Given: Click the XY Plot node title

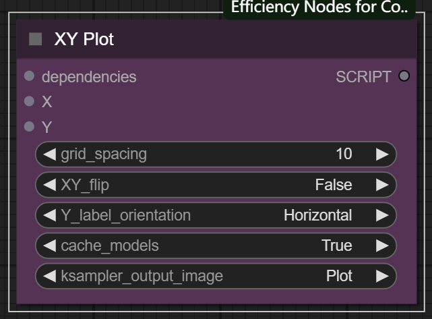Looking at the screenshot, I should coord(84,39).
